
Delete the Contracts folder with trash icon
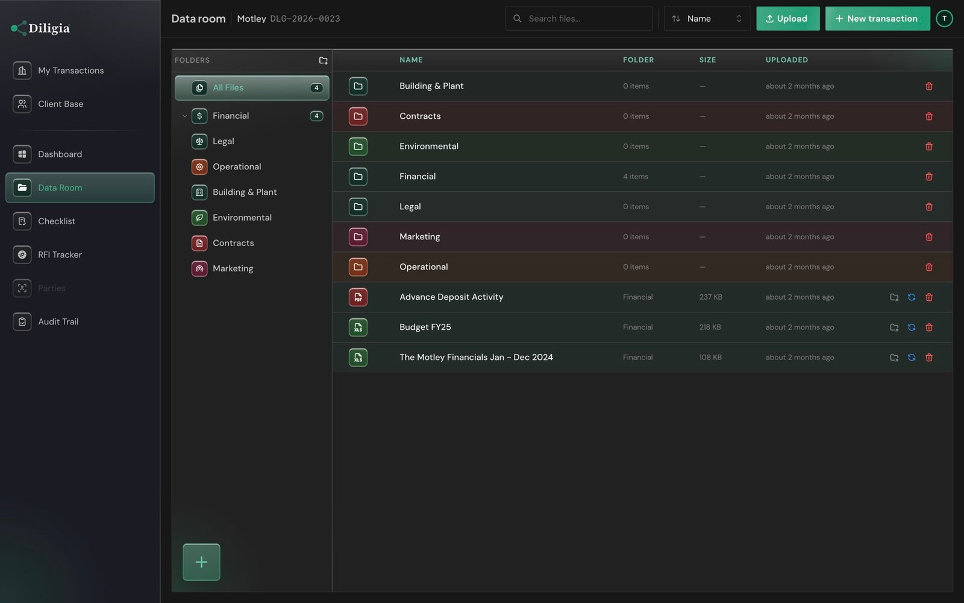point(928,116)
